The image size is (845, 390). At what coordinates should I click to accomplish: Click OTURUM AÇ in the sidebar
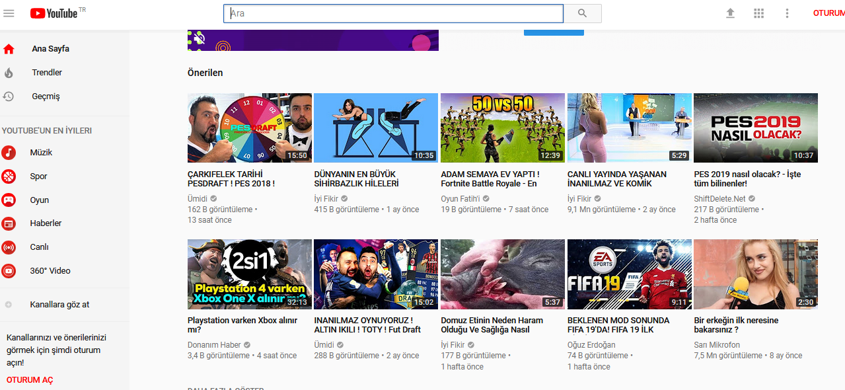pos(30,380)
